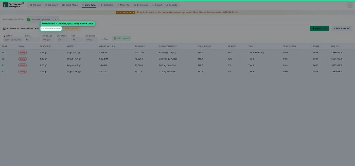The width and height of the screenshot is (355, 166).
Task: Click the $81.61M gross value cell
Action: pyautogui.click(x=103, y=53)
